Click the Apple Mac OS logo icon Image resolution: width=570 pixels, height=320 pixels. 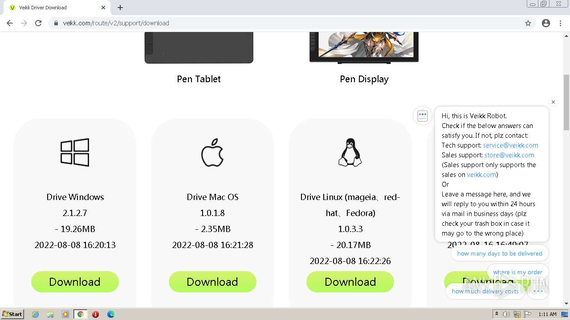pyautogui.click(x=212, y=152)
